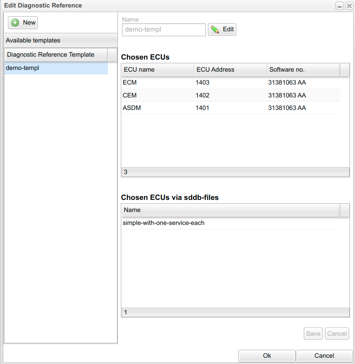Click the Available templates panel header

pos(61,40)
